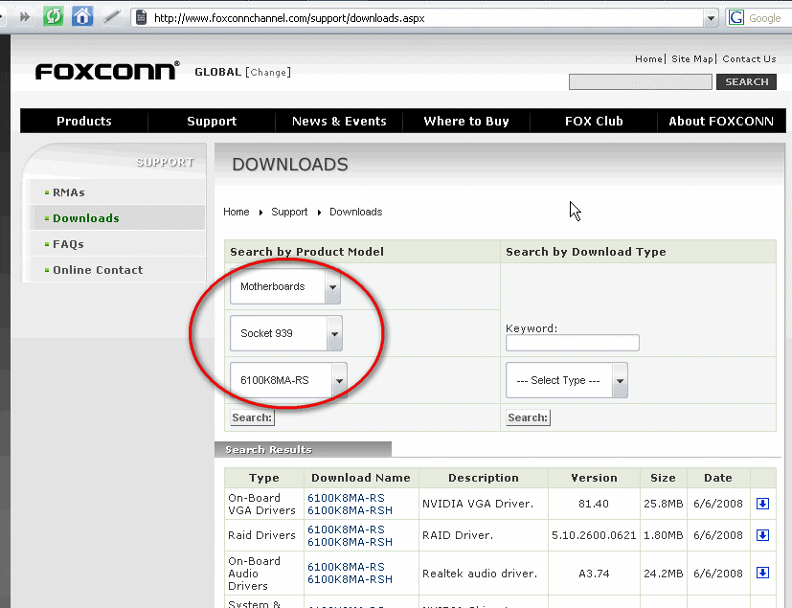Screen dimensions: 792x608
Task: Open the Products menu
Action: (84, 122)
